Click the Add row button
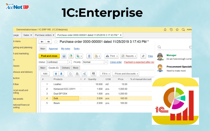This screenshot has width=210, height=131. (45, 74)
